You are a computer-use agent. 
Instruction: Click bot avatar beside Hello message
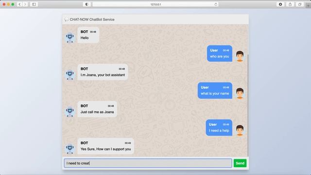[x=70, y=38]
